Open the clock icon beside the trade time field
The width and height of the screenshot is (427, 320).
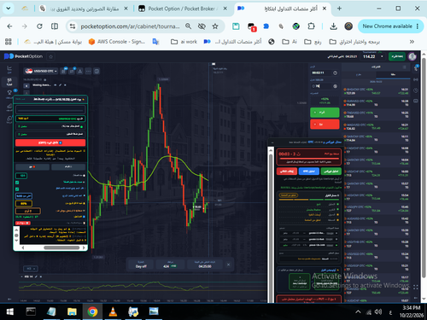pos(335,73)
